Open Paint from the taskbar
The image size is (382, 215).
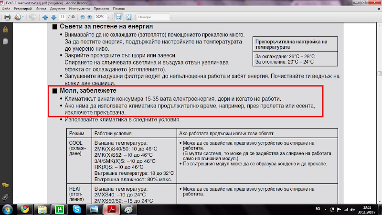[x=129, y=210]
